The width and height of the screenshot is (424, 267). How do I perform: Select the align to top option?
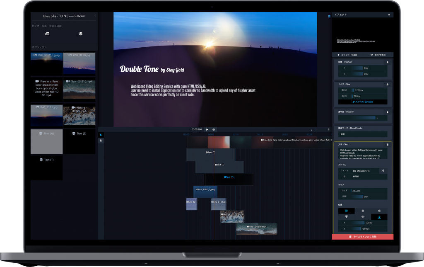click(347, 217)
